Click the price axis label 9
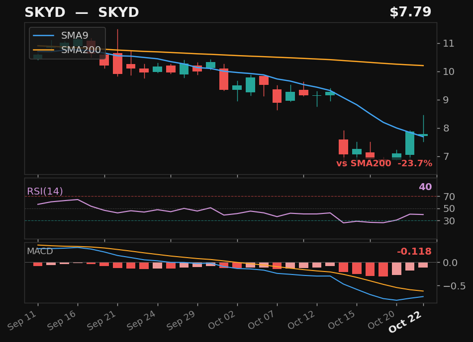The image size is (473, 342). click(x=446, y=100)
